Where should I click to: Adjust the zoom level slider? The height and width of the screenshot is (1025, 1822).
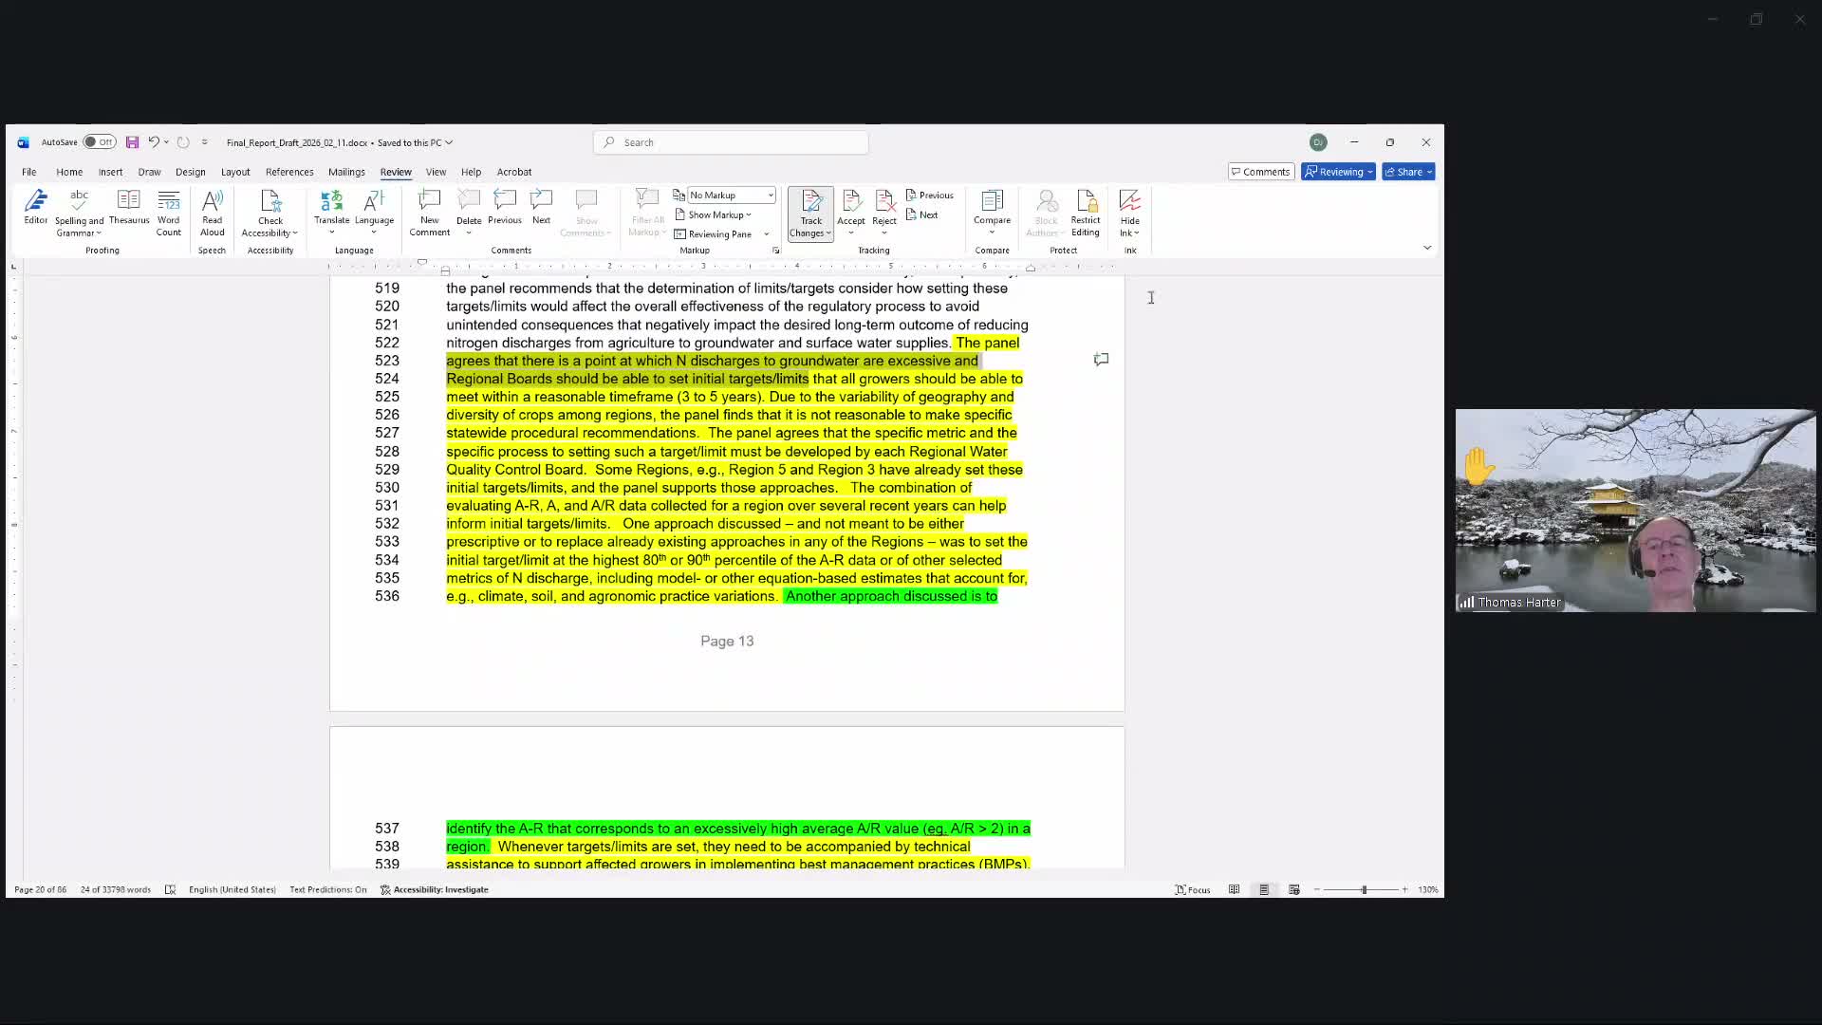(1364, 889)
